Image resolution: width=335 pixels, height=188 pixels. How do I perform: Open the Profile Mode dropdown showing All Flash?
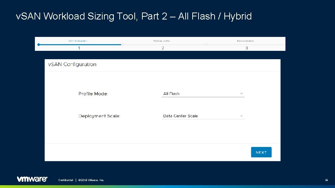203,94
